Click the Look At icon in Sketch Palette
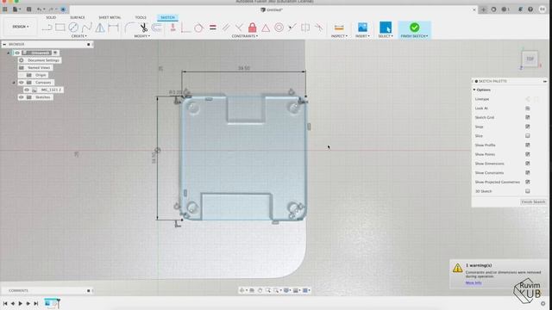This screenshot has height=310, width=552. tap(527, 108)
